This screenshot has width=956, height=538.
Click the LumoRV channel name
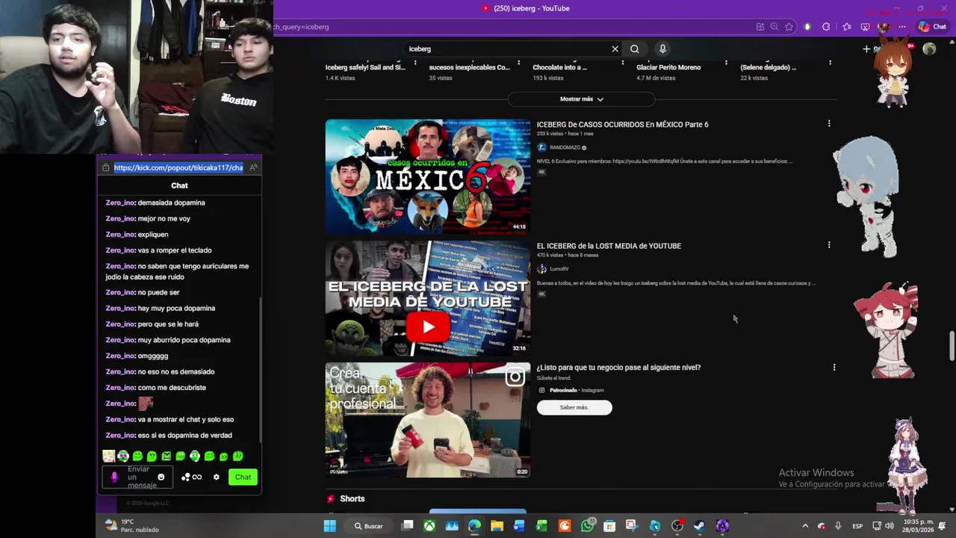tap(559, 269)
